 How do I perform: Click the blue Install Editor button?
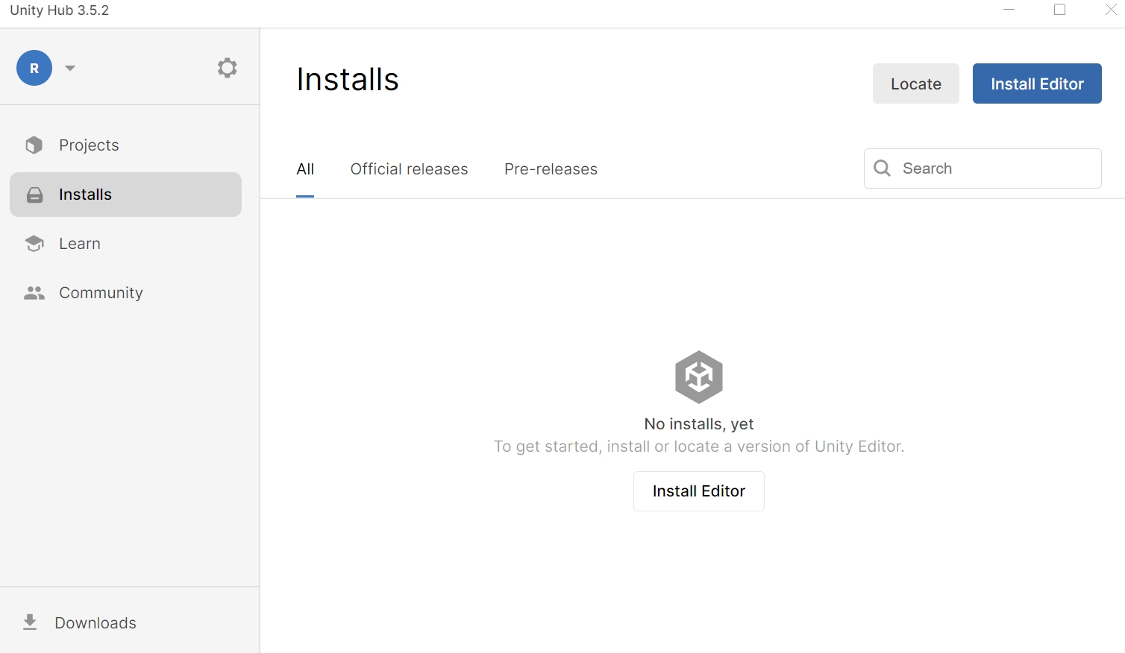(x=1037, y=83)
